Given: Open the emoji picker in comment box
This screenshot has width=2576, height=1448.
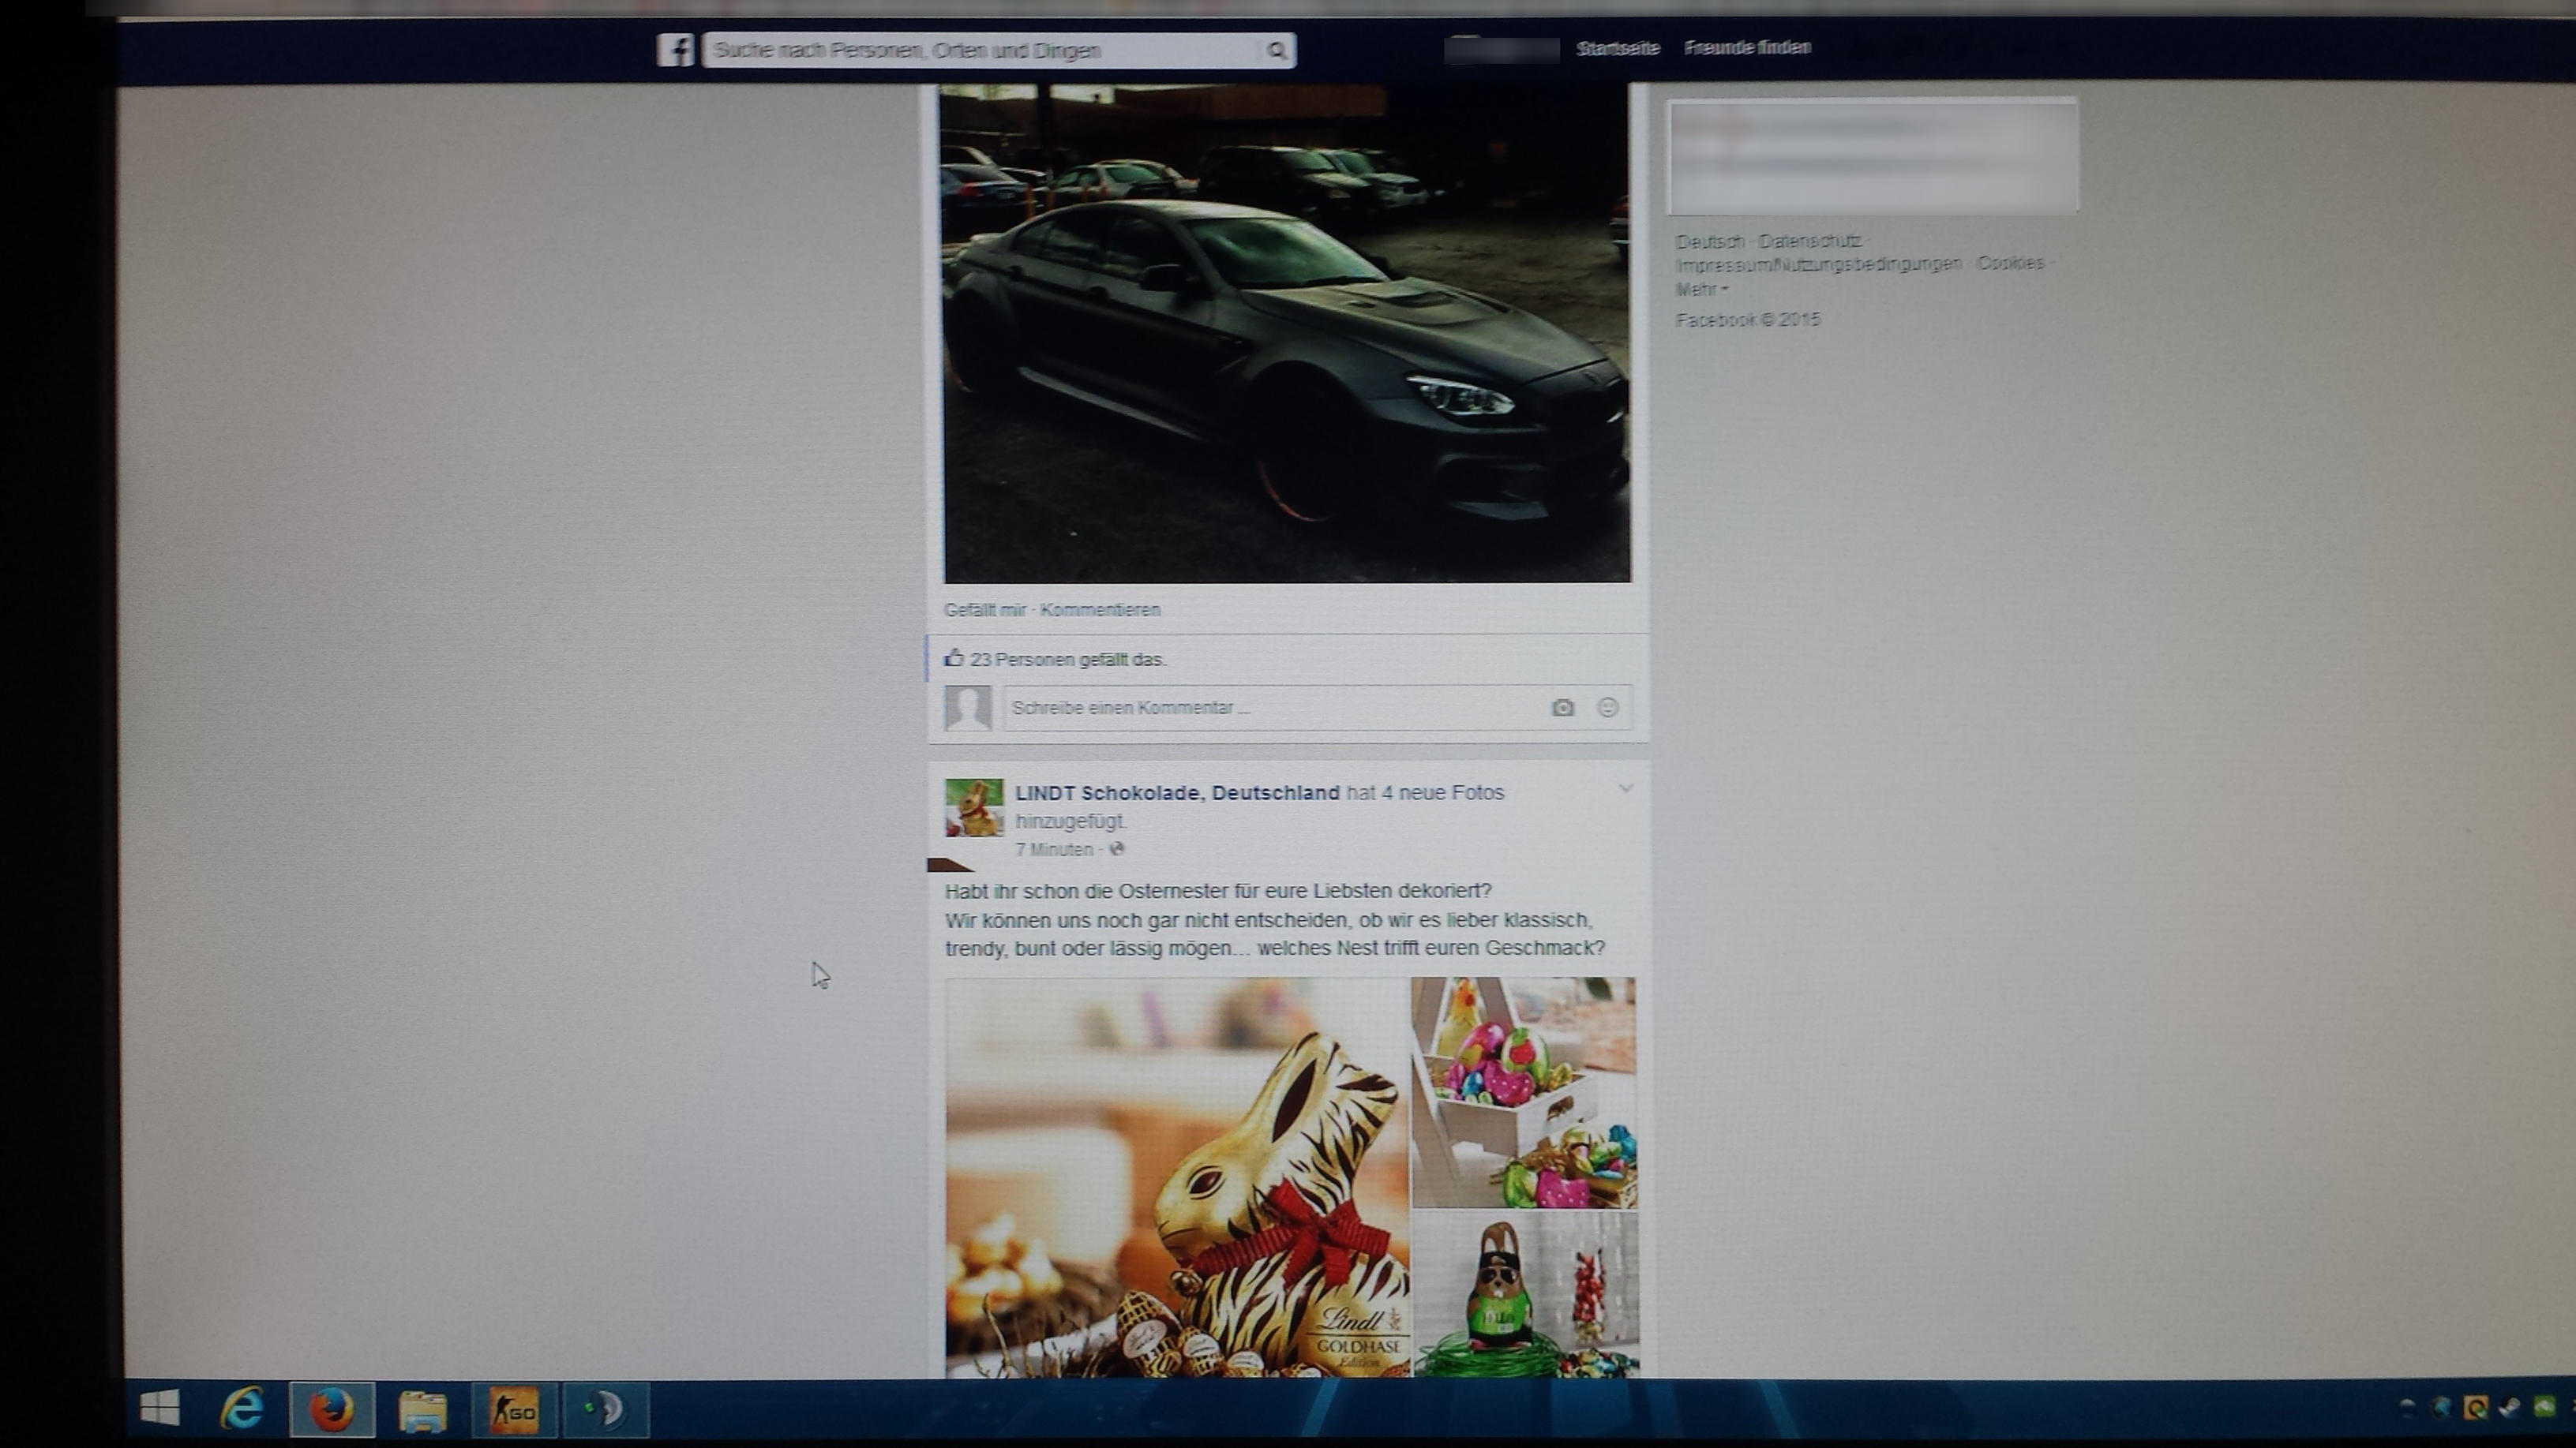Looking at the screenshot, I should [x=1607, y=709].
